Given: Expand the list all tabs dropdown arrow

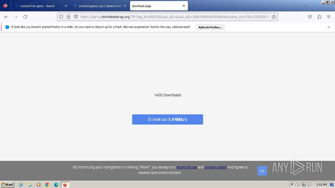Looking at the screenshot, I should coord(305,6).
